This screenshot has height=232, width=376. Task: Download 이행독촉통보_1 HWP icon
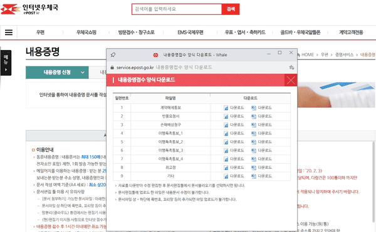(x=226, y=133)
